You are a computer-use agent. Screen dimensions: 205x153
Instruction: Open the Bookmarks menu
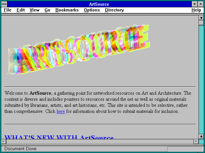pyautogui.click(x=67, y=10)
